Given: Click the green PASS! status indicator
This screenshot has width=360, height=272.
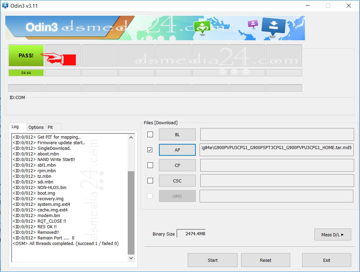Looking at the screenshot, I should point(26,55).
